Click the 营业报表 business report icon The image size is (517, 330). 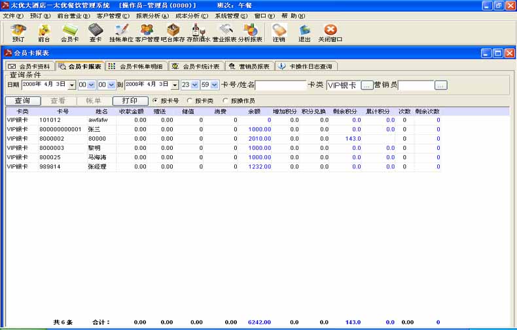click(x=224, y=31)
